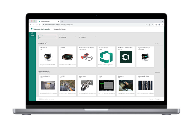The width and height of the screenshot is (193, 128).
Task: Click the browser home icon
Action: (40, 24)
